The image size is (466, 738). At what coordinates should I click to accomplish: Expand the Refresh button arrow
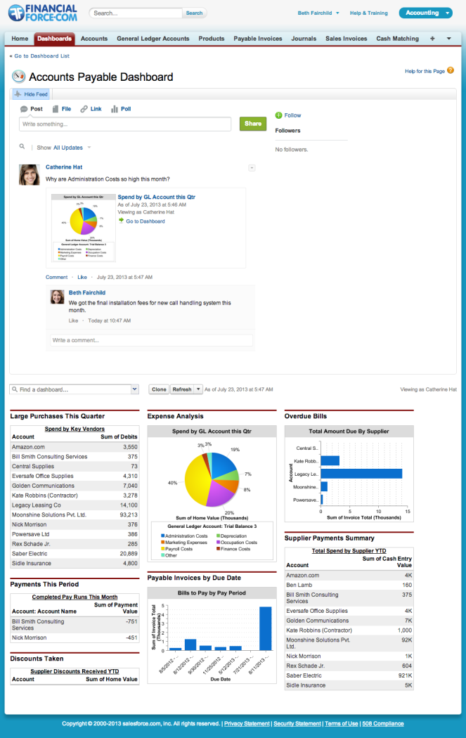[x=198, y=389]
